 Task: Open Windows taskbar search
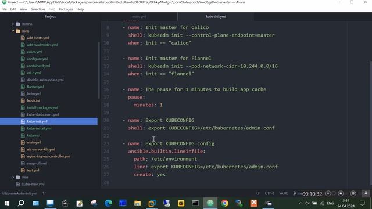21,203
